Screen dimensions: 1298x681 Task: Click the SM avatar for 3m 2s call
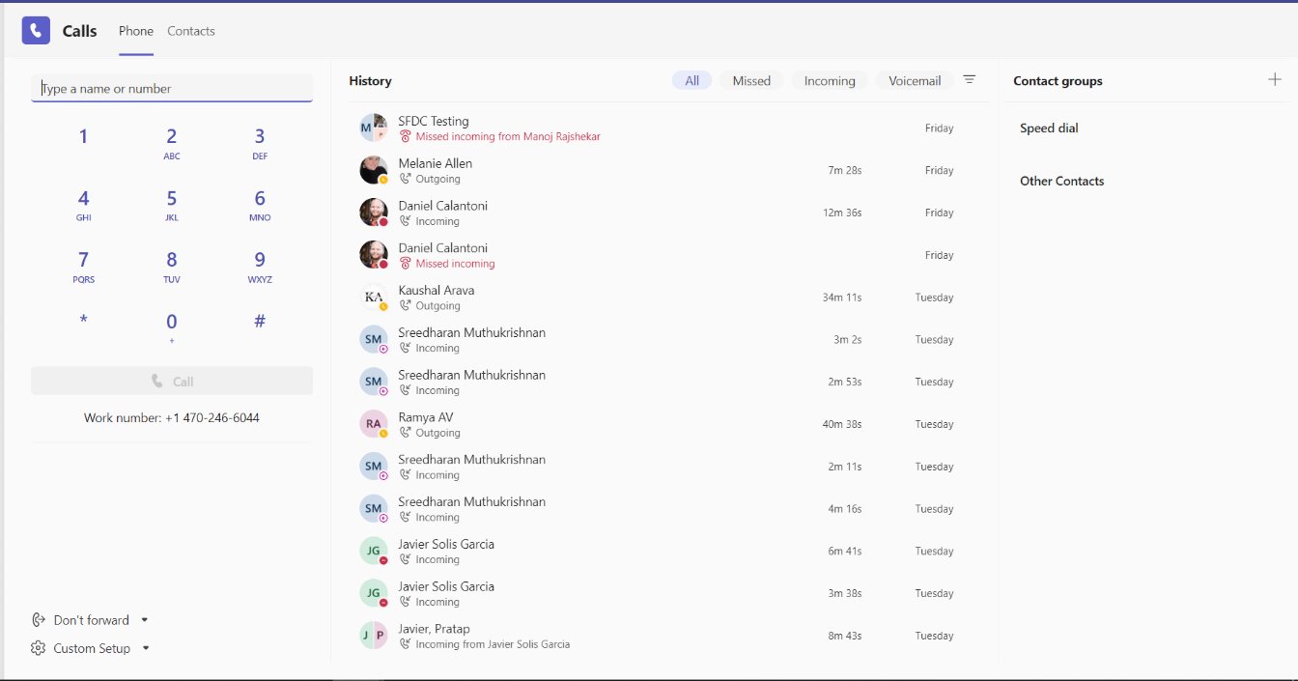[x=374, y=339]
